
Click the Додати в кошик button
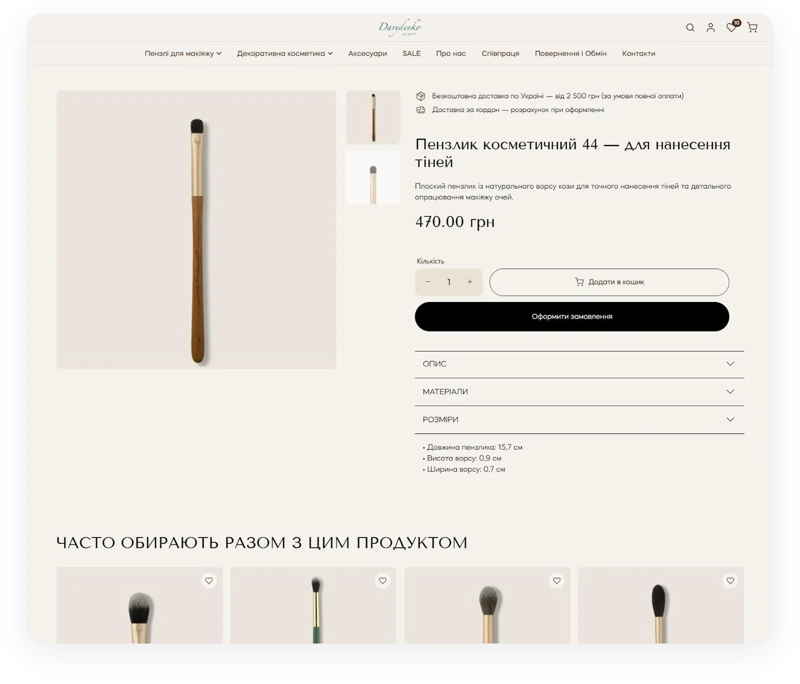[x=609, y=282]
